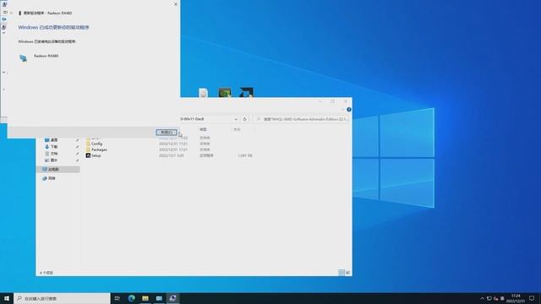Screen dimensions: 541x304
Task: Switch Explorer to details view layout
Action: 342,273
